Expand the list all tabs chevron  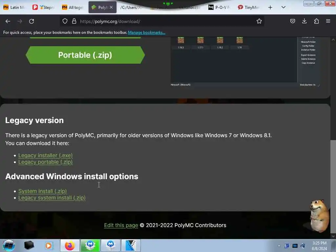point(283,7)
